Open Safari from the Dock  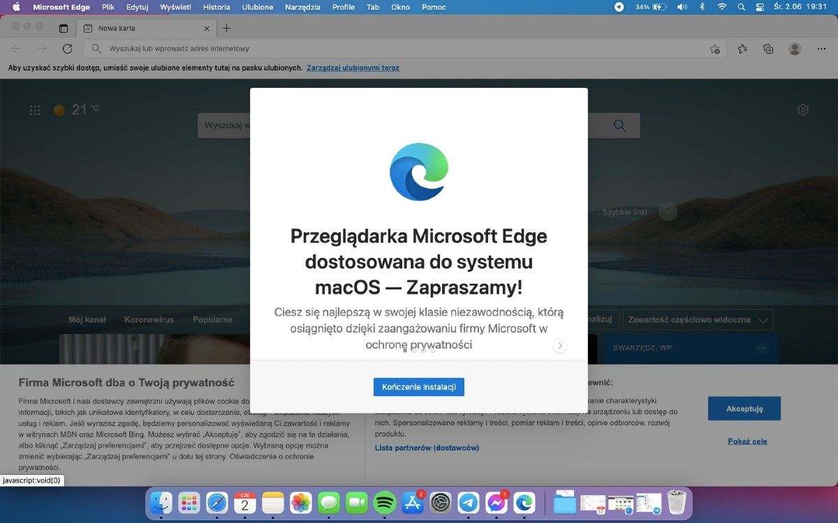217,503
